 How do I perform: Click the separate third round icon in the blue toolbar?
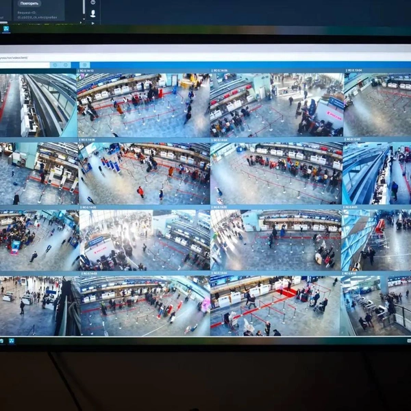[85, 65]
